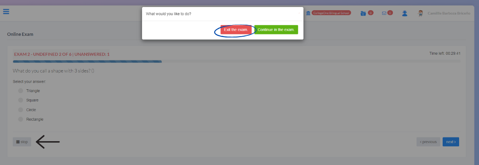
Task: Go back with the previous button
Action: [428, 142]
